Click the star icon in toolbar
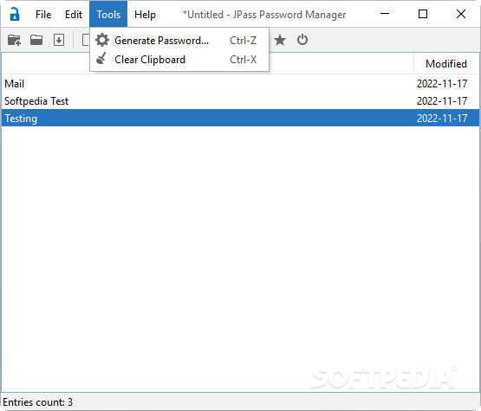This screenshot has height=411, width=481. pyautogui.click(x=280, y=40)
